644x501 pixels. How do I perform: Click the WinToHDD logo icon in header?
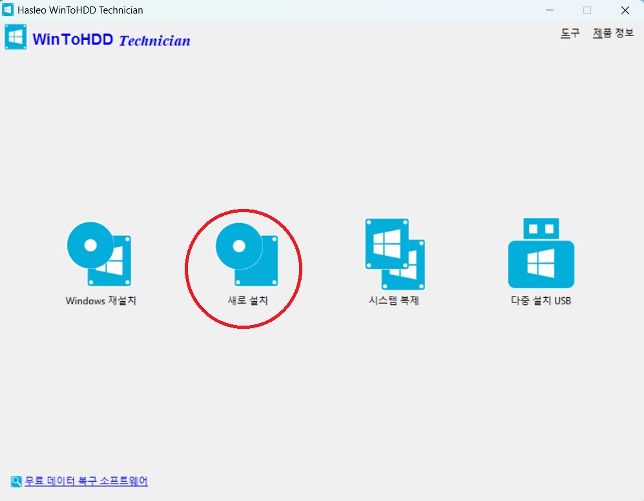click(x=16, y=37)
